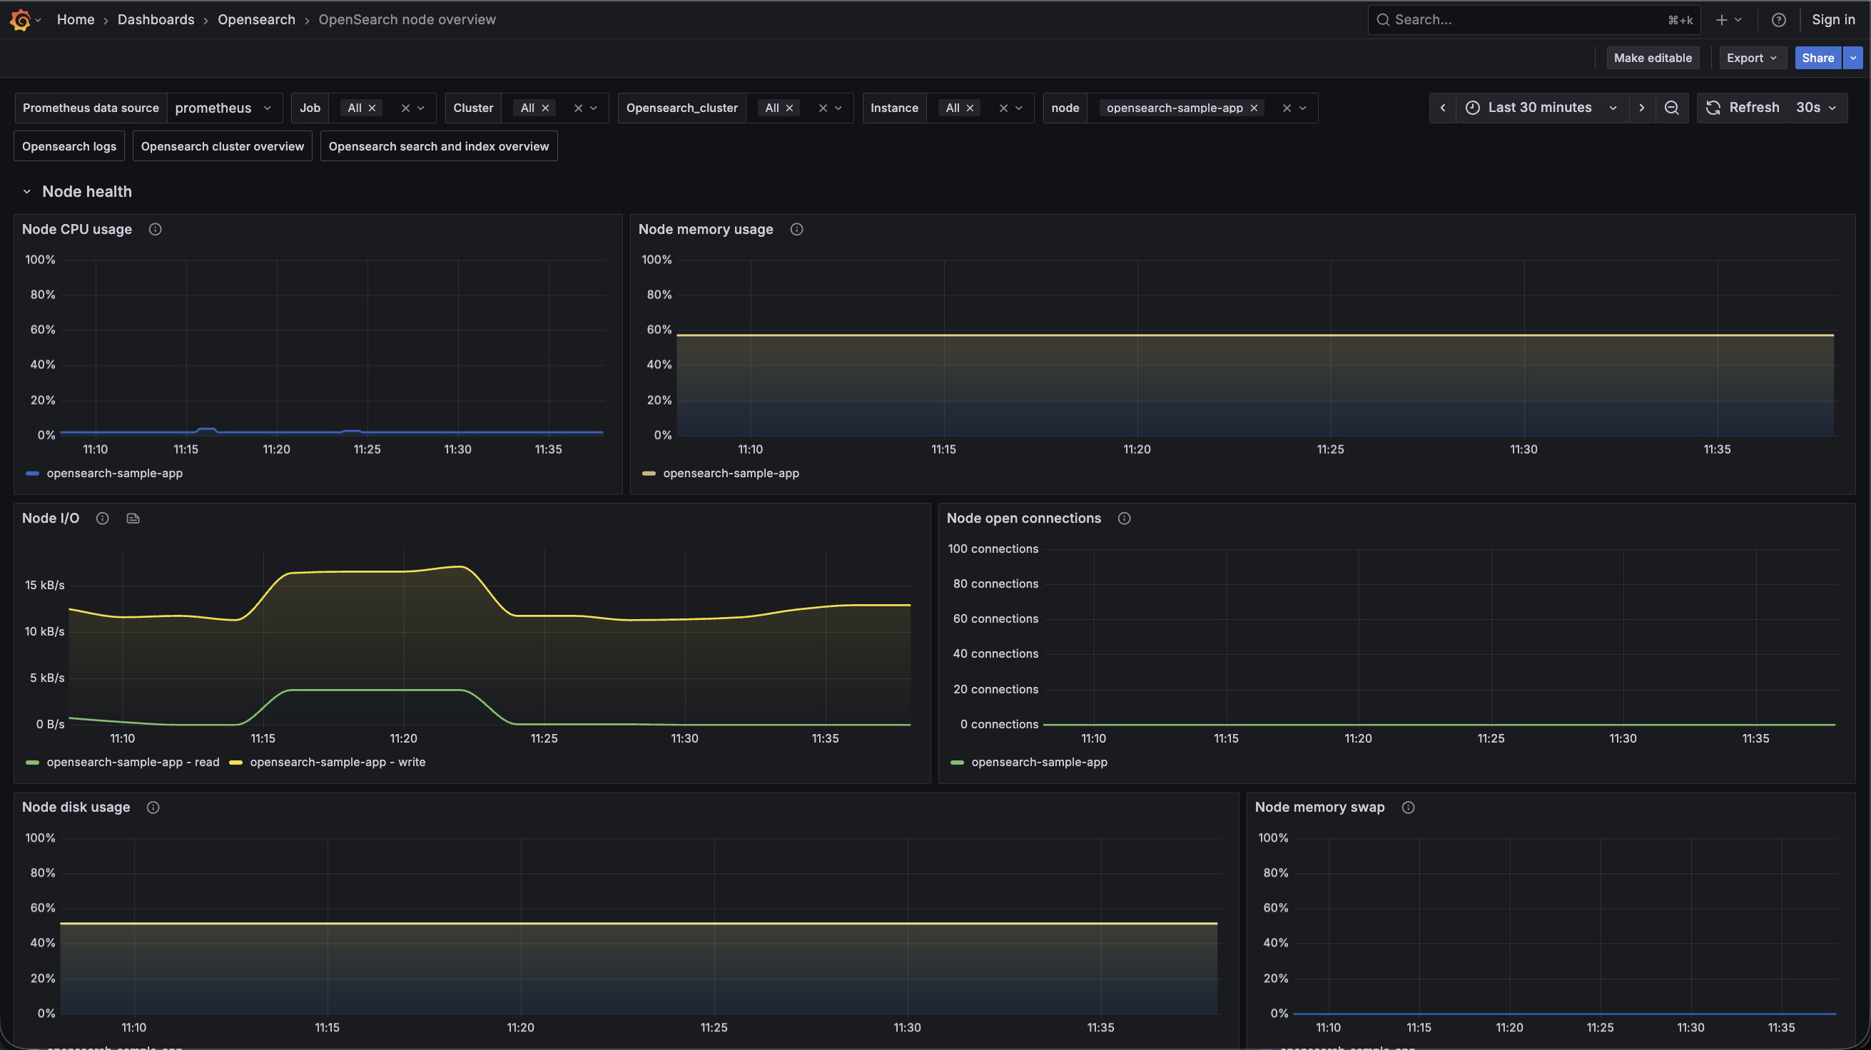Open 30s refresh interval dropdown
The width and height of the screenshot is (1871, 1050).
[1816, 108]
